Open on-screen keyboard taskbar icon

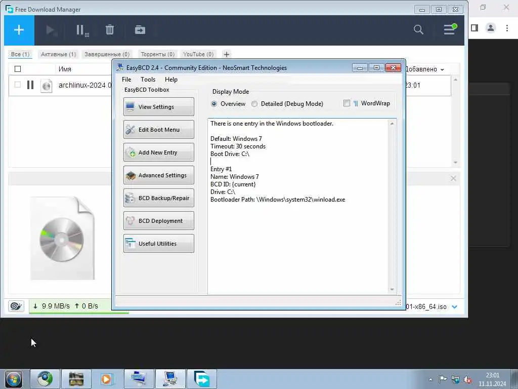pos(139,379)
